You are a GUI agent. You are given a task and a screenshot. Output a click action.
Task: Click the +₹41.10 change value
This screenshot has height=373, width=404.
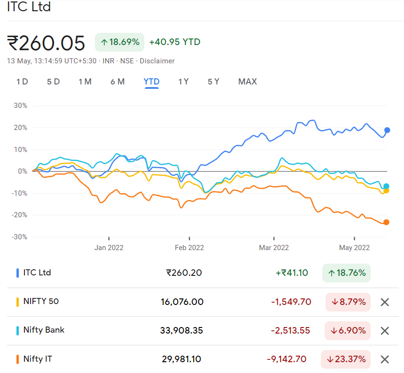pos(292,273)
